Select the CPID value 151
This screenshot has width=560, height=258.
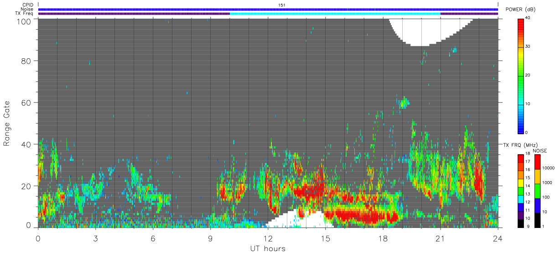[282, 5]
